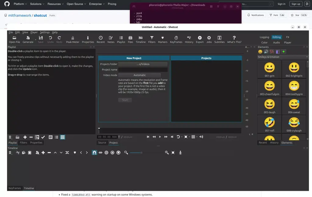The height and width of the screenshot is (197, 312).
Task: Open the Settings menu
Action: coord(45,32)
